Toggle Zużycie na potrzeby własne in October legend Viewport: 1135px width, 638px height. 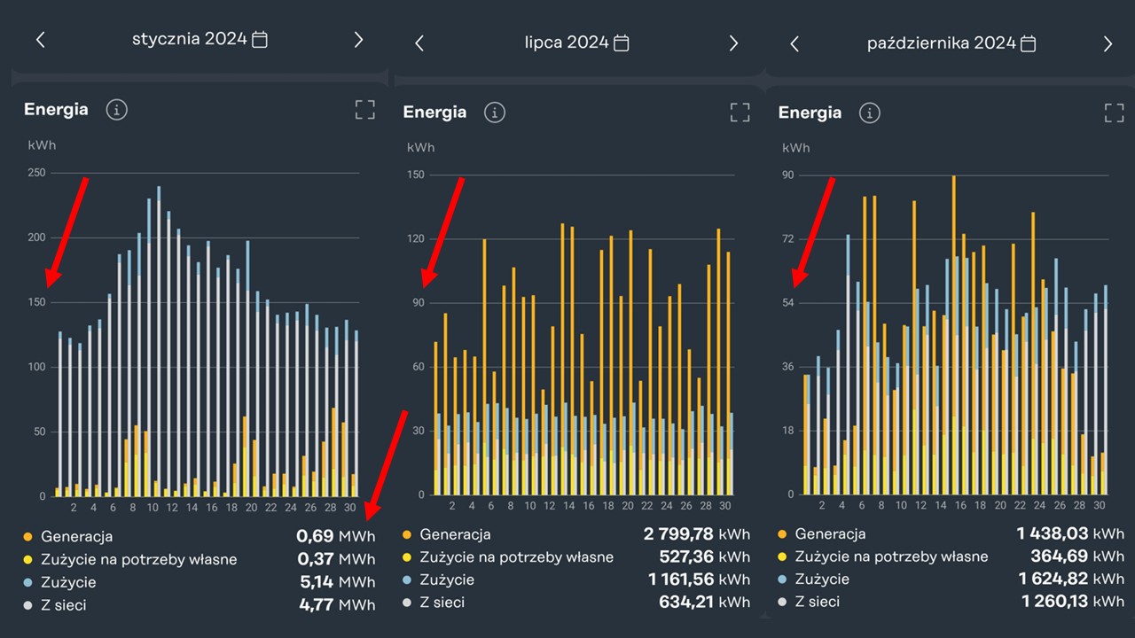pyautogui.click(x=891, y=556)
